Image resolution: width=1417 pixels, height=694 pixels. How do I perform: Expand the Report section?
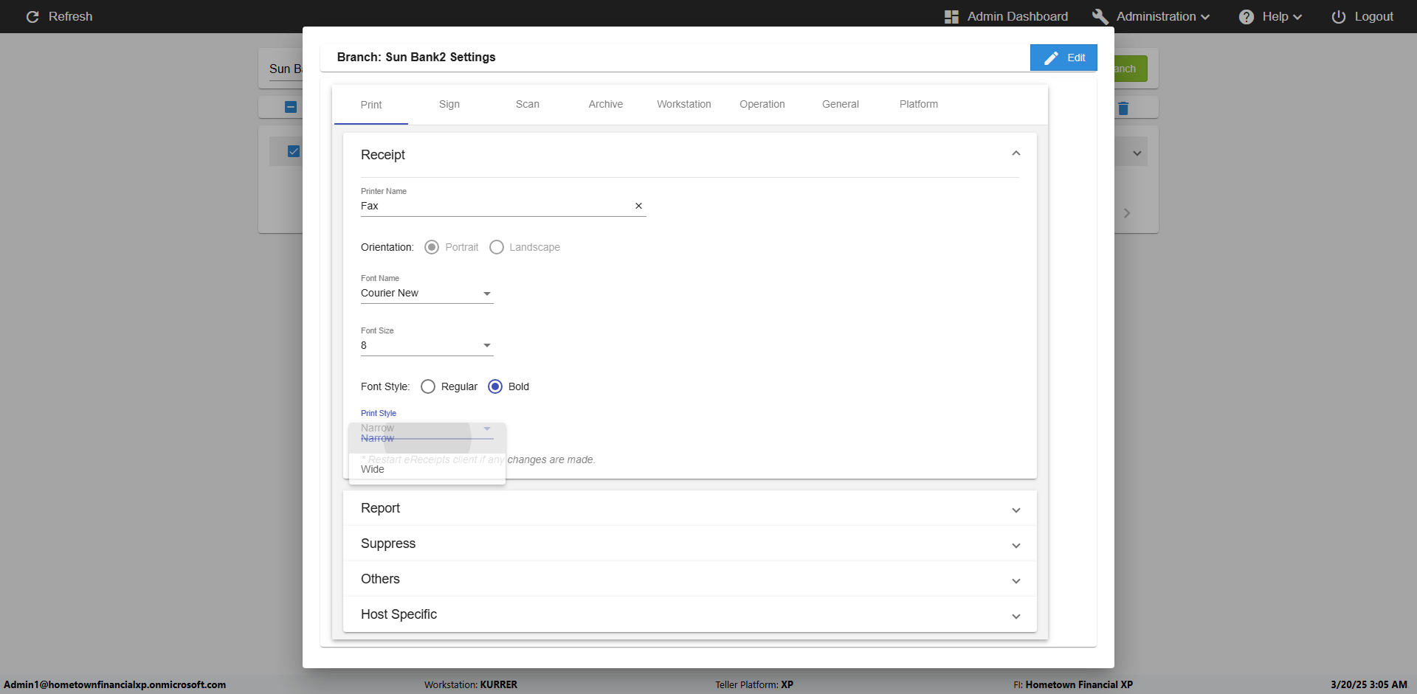coord(689,508)
